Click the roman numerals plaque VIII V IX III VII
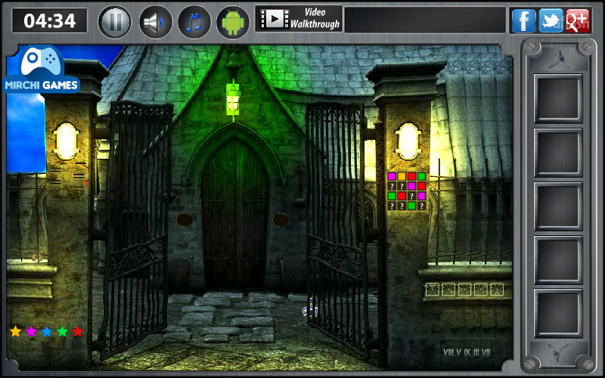 tap(467, 352)
